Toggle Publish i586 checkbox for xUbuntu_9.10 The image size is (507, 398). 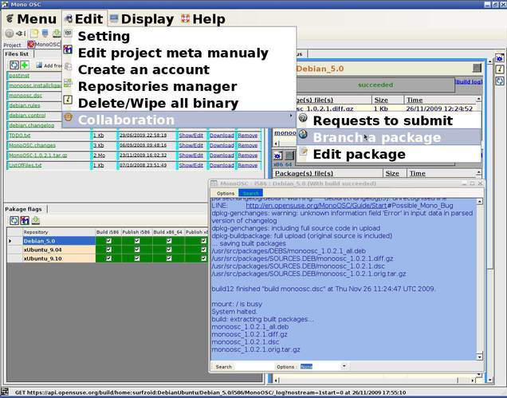point(137,258)
